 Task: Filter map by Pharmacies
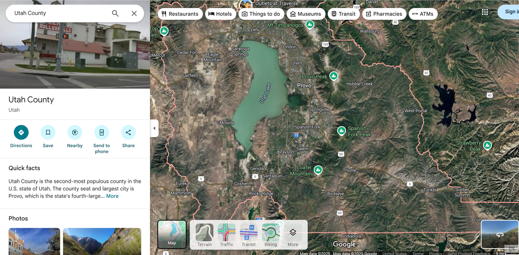pos(384,14)
